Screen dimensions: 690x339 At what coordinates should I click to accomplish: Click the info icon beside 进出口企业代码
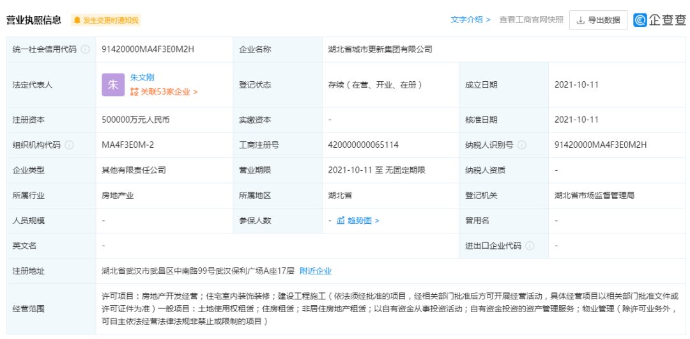point(530,246)
